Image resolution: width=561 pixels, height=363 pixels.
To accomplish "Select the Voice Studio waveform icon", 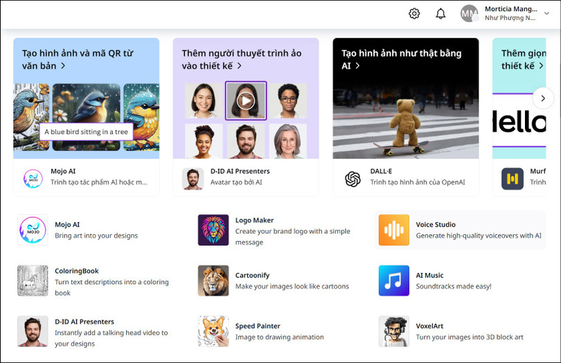I will tap(394, 230).
